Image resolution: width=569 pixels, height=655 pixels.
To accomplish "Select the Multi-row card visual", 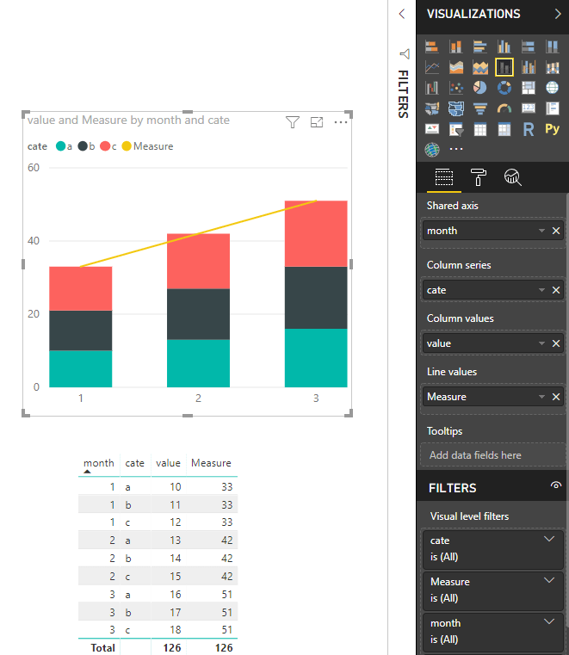I will point(552,108).
